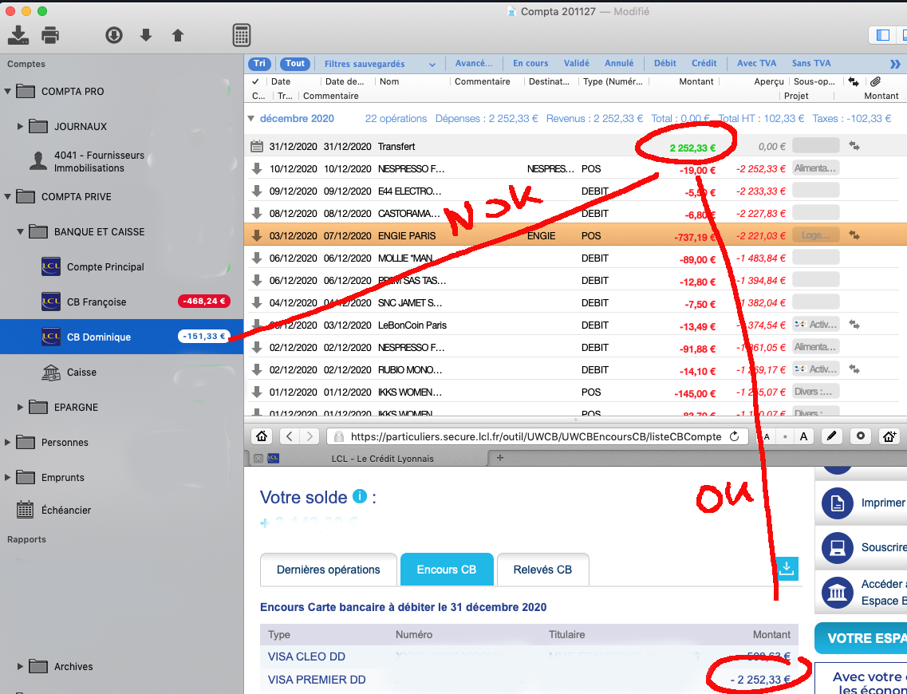The height and width of the screenshot is (694, 907).
Task: Collapse the COMPTA PRIVE folder
Action: [x=7, y=196]
